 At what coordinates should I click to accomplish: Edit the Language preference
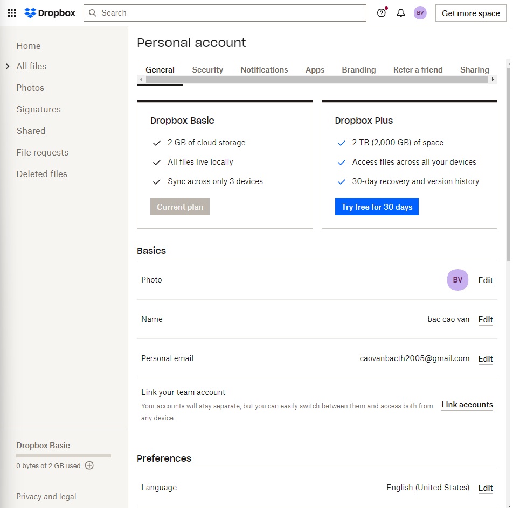tap(486, 488)
